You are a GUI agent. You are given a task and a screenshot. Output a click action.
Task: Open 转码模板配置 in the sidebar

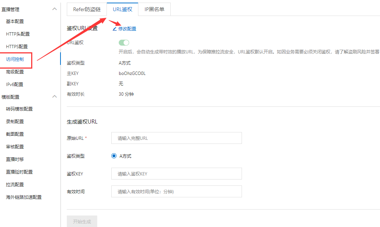(19, 109)
